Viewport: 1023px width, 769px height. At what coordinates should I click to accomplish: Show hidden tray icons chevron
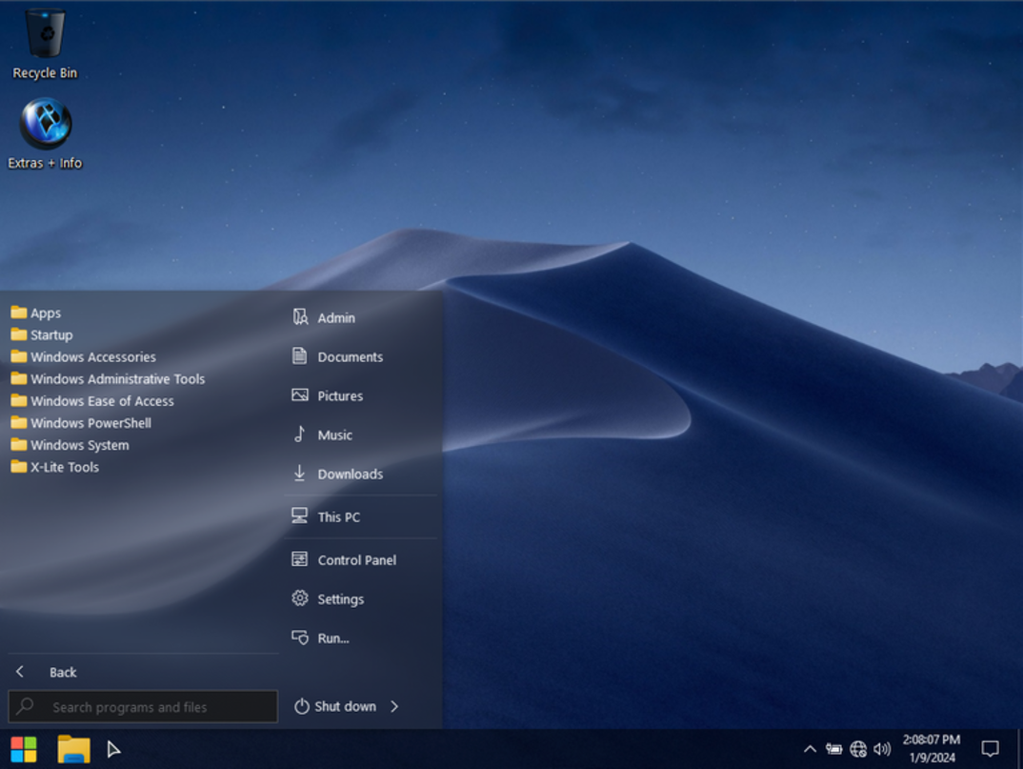coord(811,749)
